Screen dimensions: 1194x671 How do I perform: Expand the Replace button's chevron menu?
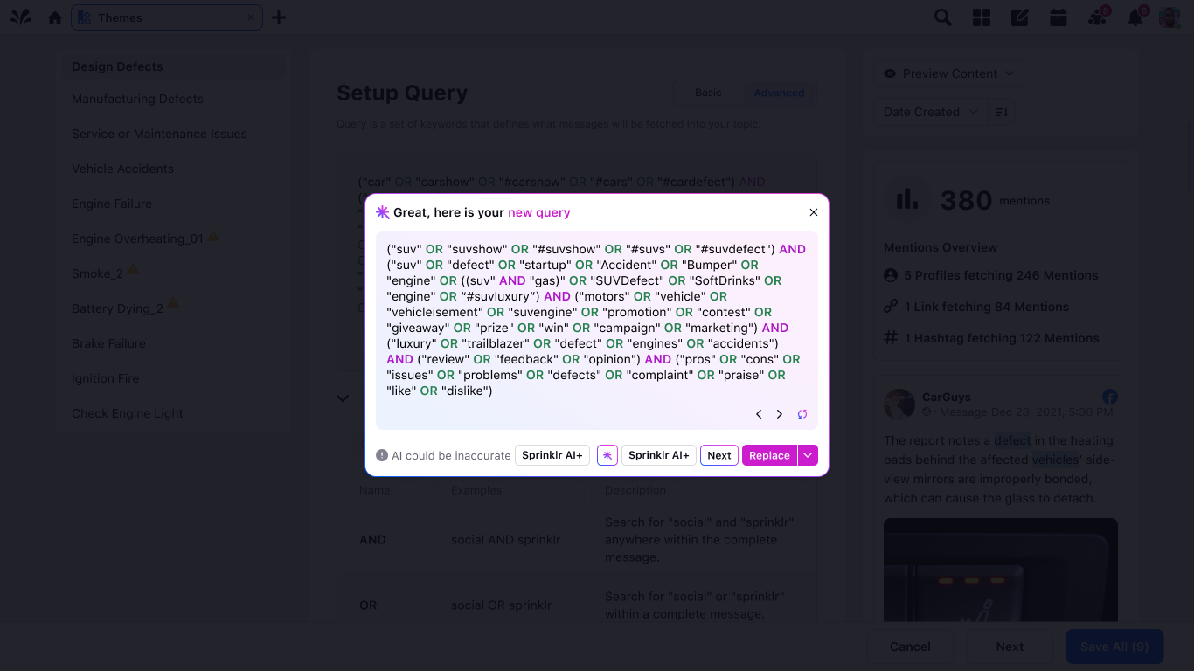[808, 455]
